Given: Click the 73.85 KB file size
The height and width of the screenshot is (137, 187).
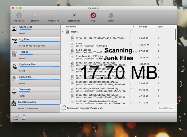Looking at the screenshot, I should point(144,83).
